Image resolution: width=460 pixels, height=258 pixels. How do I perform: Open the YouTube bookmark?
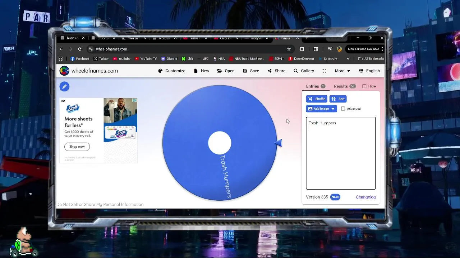(122, 59)
